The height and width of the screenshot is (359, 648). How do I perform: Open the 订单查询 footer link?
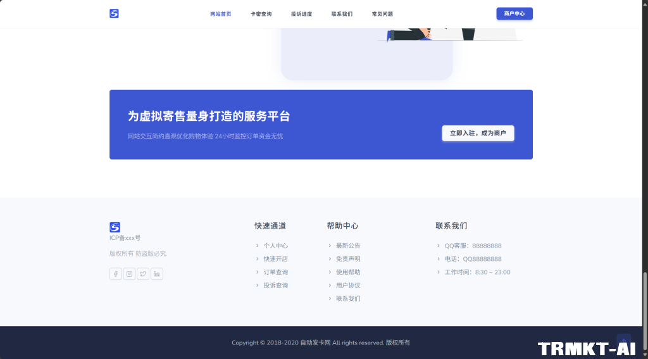[x=276, y=272]
